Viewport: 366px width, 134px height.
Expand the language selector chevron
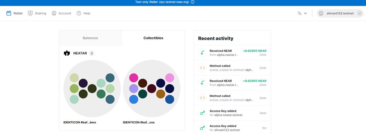pos(305,13)
